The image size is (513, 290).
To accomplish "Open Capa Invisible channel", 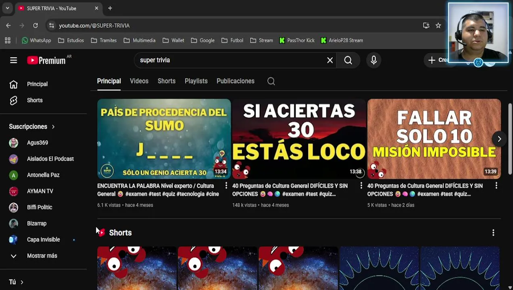I will point(44,239).
